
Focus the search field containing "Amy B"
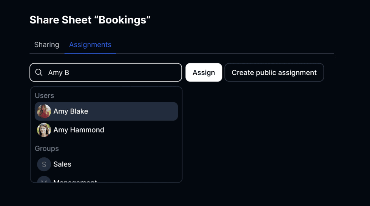[x=113, y=72]
